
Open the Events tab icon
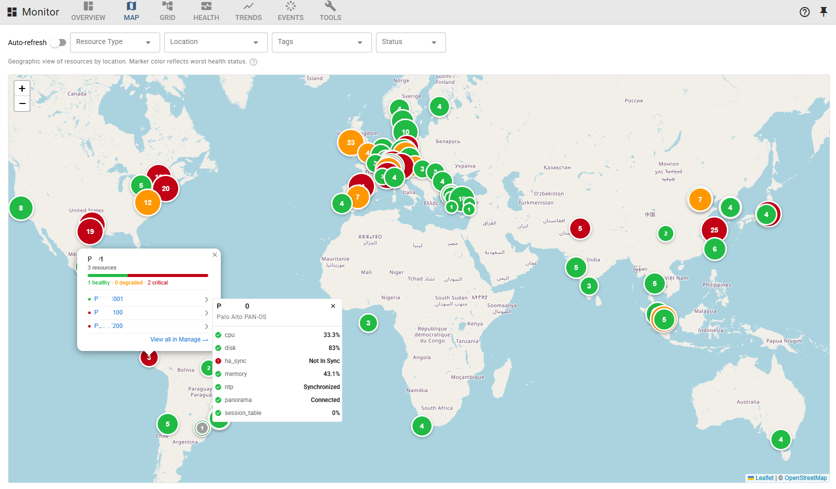coord(290,6)
